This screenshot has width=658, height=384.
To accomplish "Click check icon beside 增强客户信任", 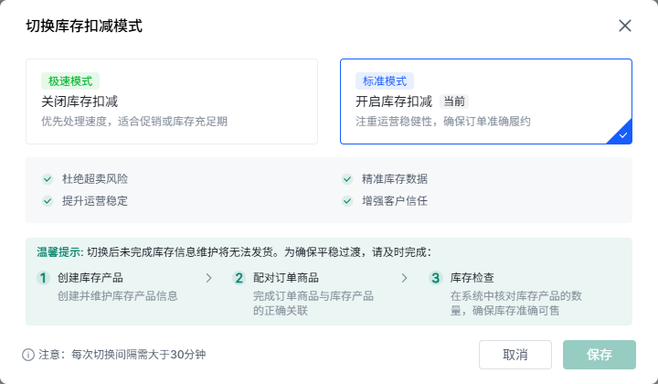I will click(347, 201).
